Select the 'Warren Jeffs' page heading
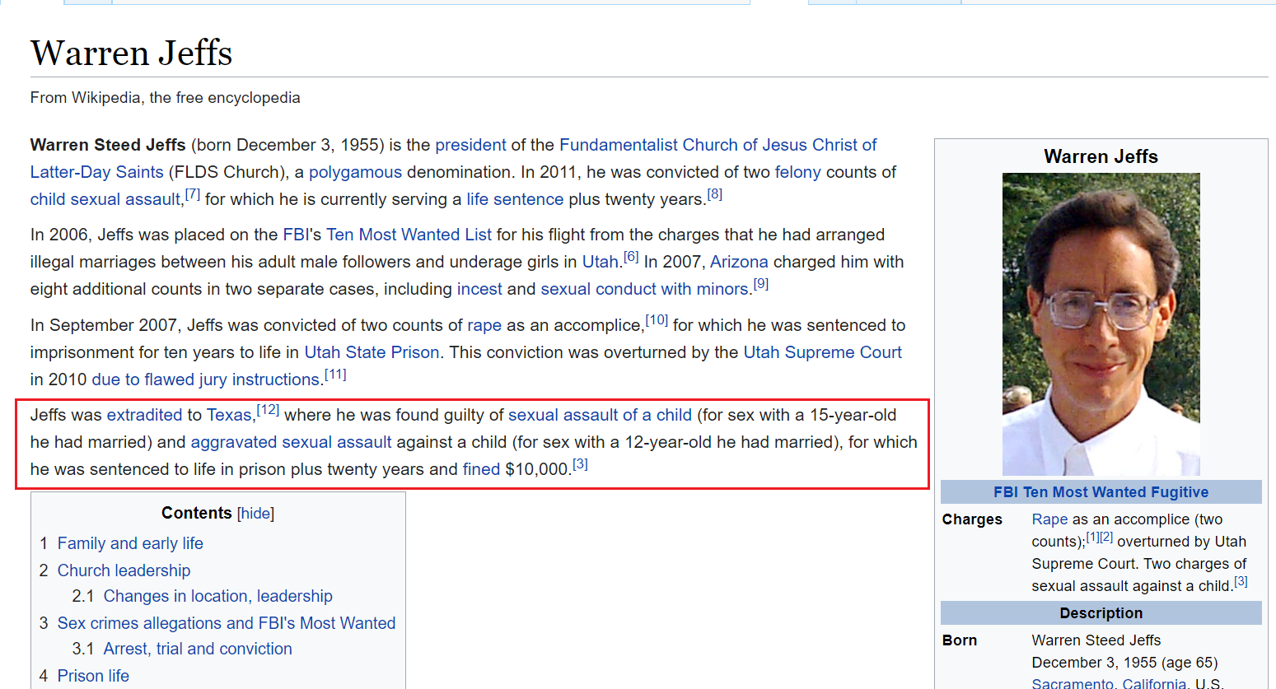This screenshot has width=1276, height=689. point(132,53)
